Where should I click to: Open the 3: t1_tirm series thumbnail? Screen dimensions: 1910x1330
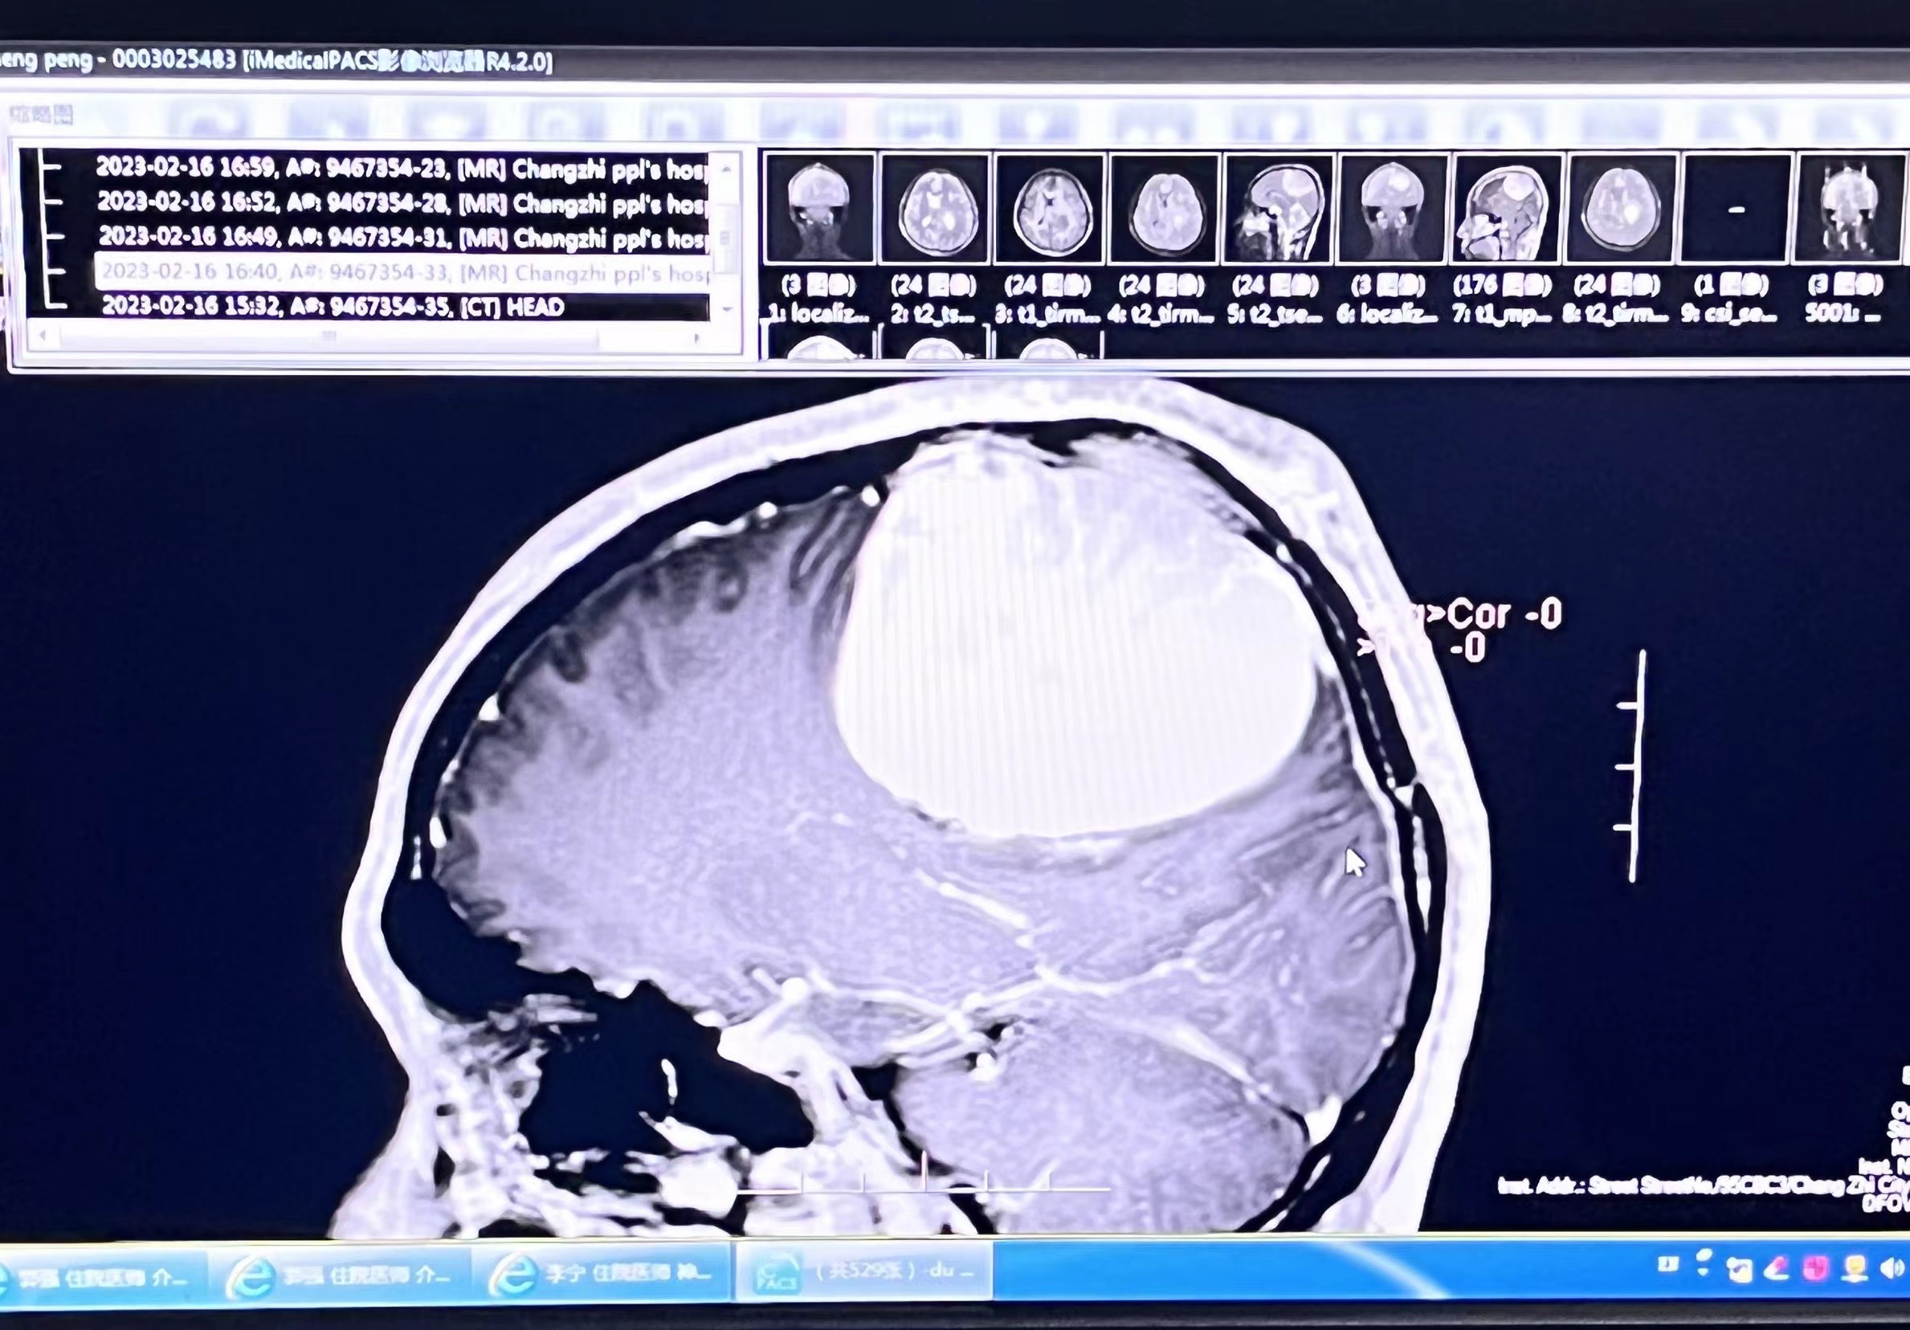pos(1049,208)
